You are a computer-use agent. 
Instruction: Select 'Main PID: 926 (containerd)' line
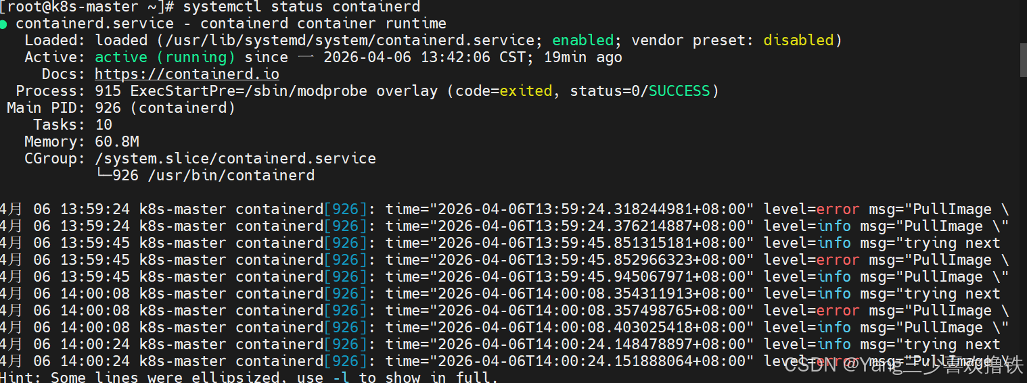(121, 108)
